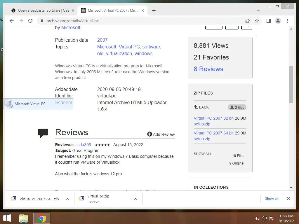299x224 pixels.
Task: Click the IN COLLECTIONS heading
Action: (x=211, y=187)
